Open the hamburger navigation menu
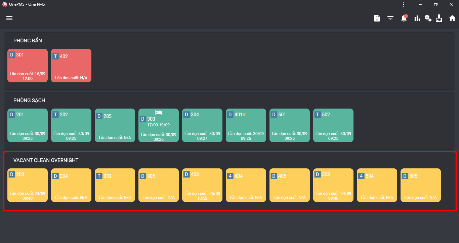459x243 pixels. coord(9,18)
